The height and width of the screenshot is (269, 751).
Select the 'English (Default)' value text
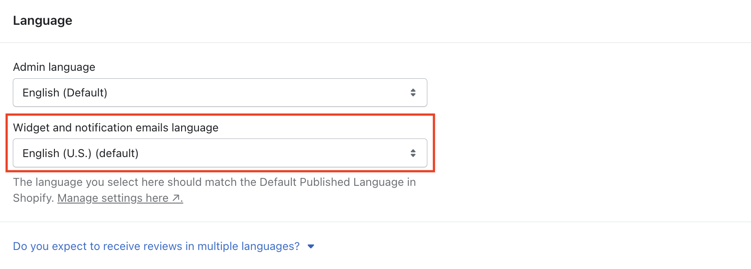coord(65,92)
